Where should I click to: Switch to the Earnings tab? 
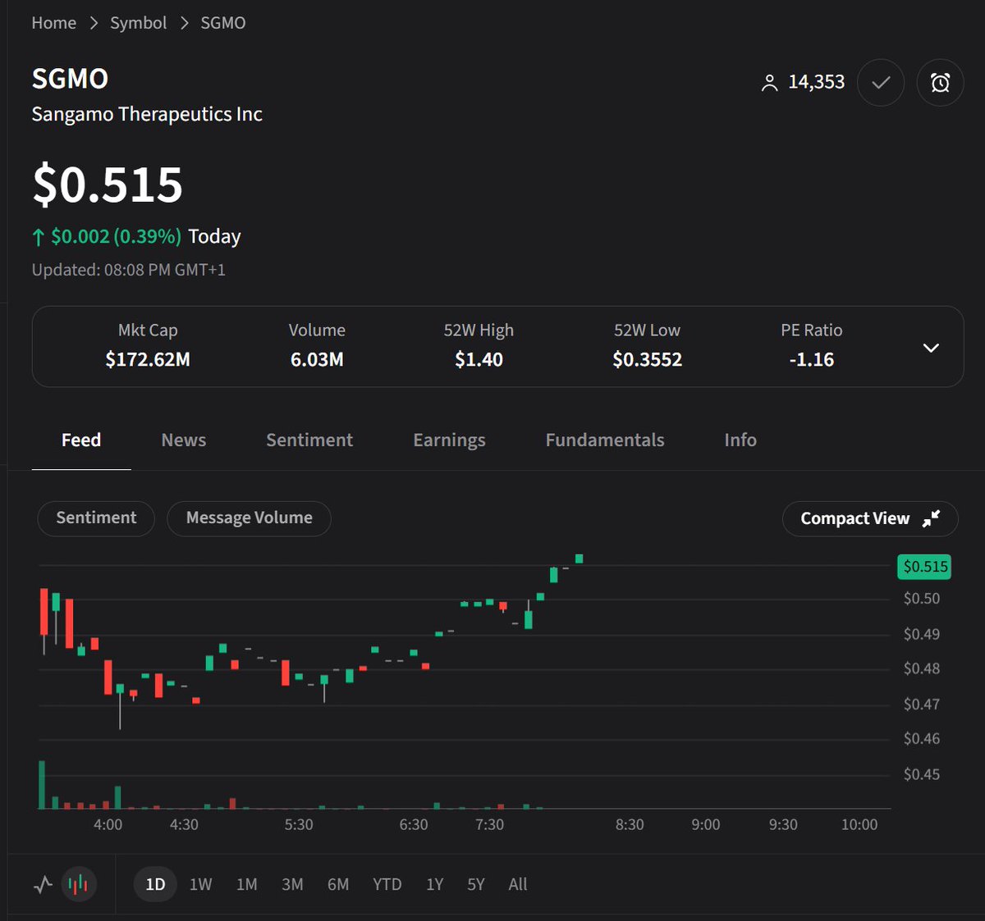[x=449, y=440]
